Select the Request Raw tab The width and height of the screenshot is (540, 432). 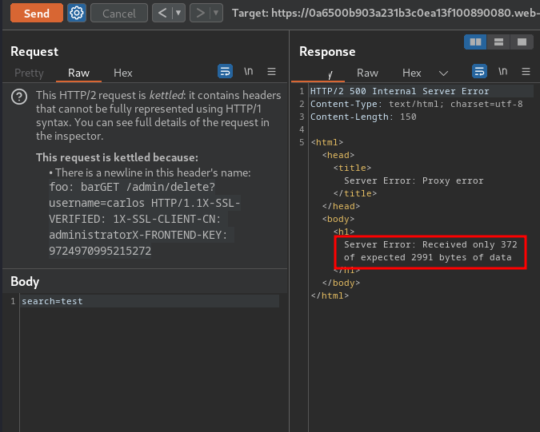(x=79, y=73)
